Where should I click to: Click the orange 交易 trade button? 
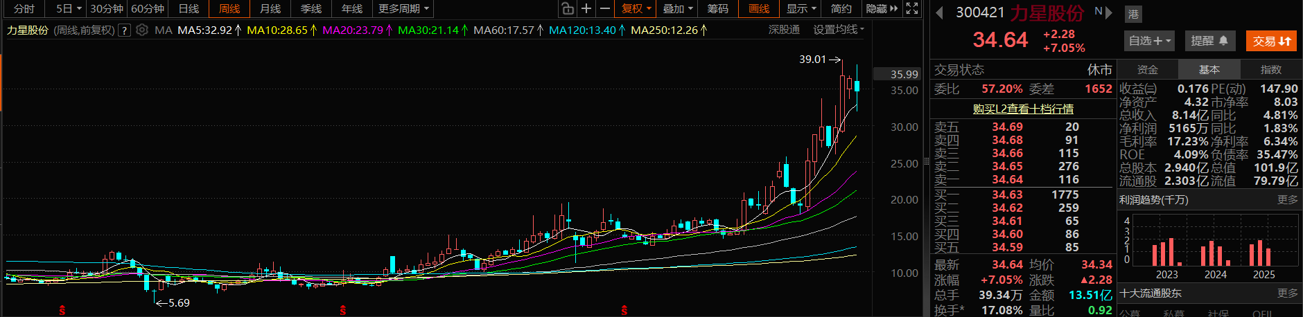coord(1271,41)
